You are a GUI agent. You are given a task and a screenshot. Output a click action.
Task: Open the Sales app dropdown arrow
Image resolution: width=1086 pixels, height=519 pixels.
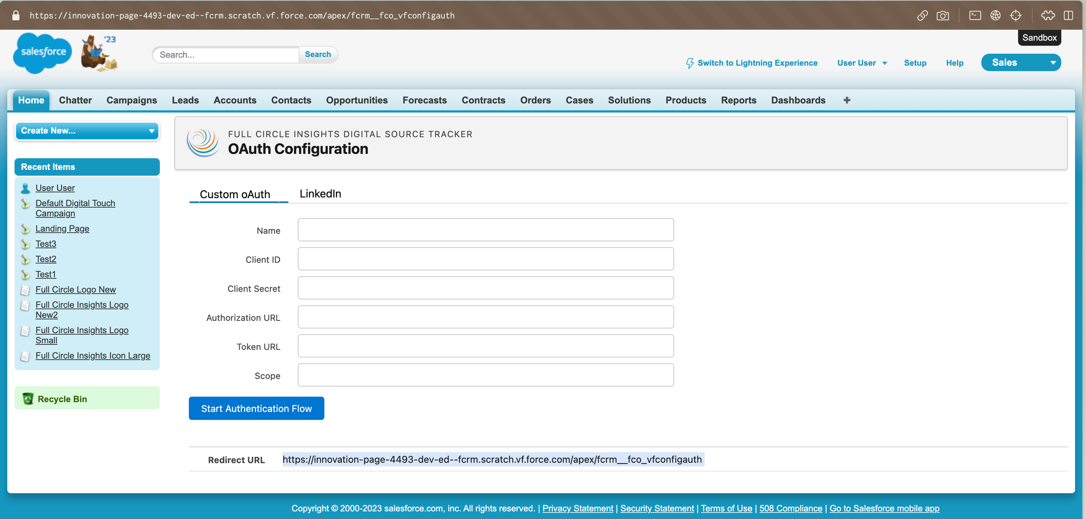point(1053,63)
